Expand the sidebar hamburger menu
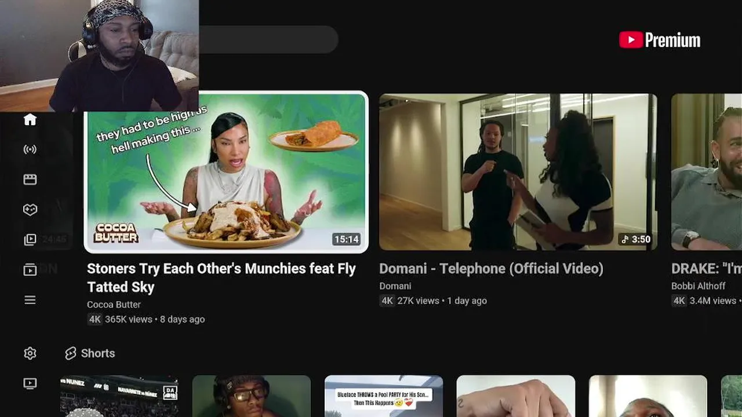Image resolution: width=742 pixels, height=417 pixels. 30,300
